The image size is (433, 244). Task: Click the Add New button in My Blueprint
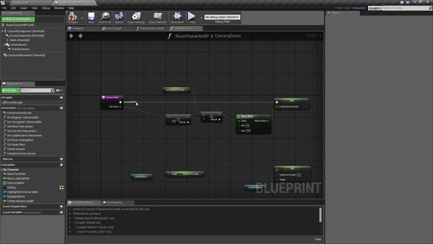pos(11,90)
